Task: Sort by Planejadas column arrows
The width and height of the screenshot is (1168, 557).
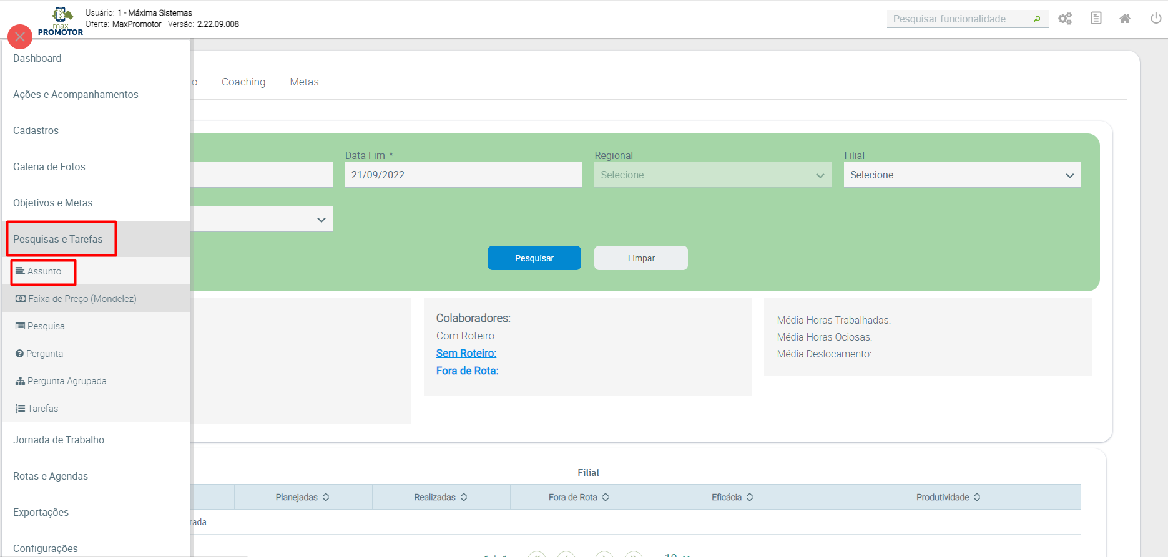Action: 326,497
